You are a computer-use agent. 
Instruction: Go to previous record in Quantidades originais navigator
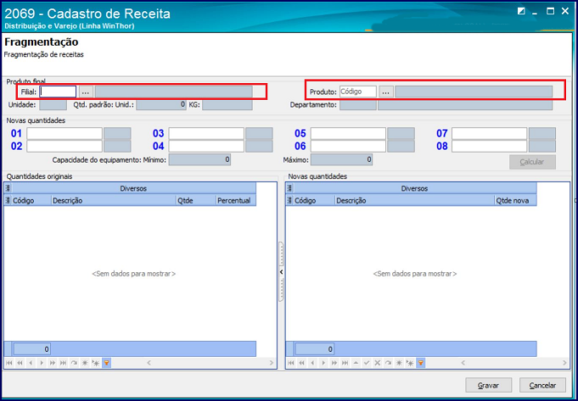(31, 363)
